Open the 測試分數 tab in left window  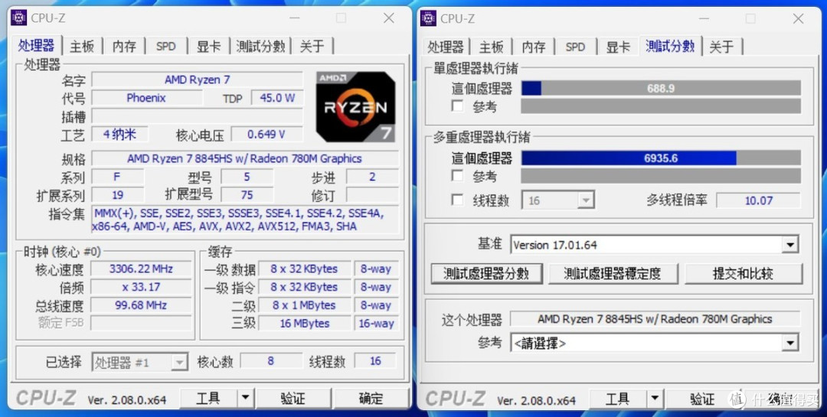tap(260, 47)
